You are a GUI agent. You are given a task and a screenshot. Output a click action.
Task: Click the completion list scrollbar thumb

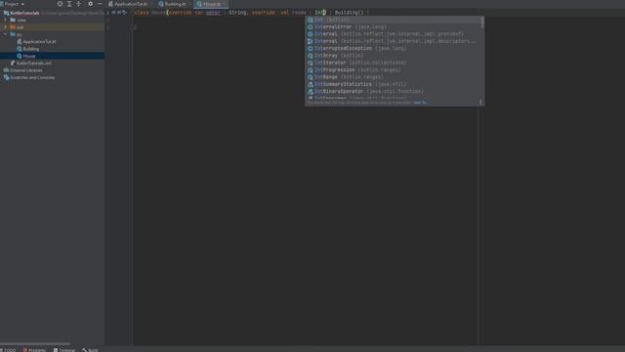coord(482,22)
